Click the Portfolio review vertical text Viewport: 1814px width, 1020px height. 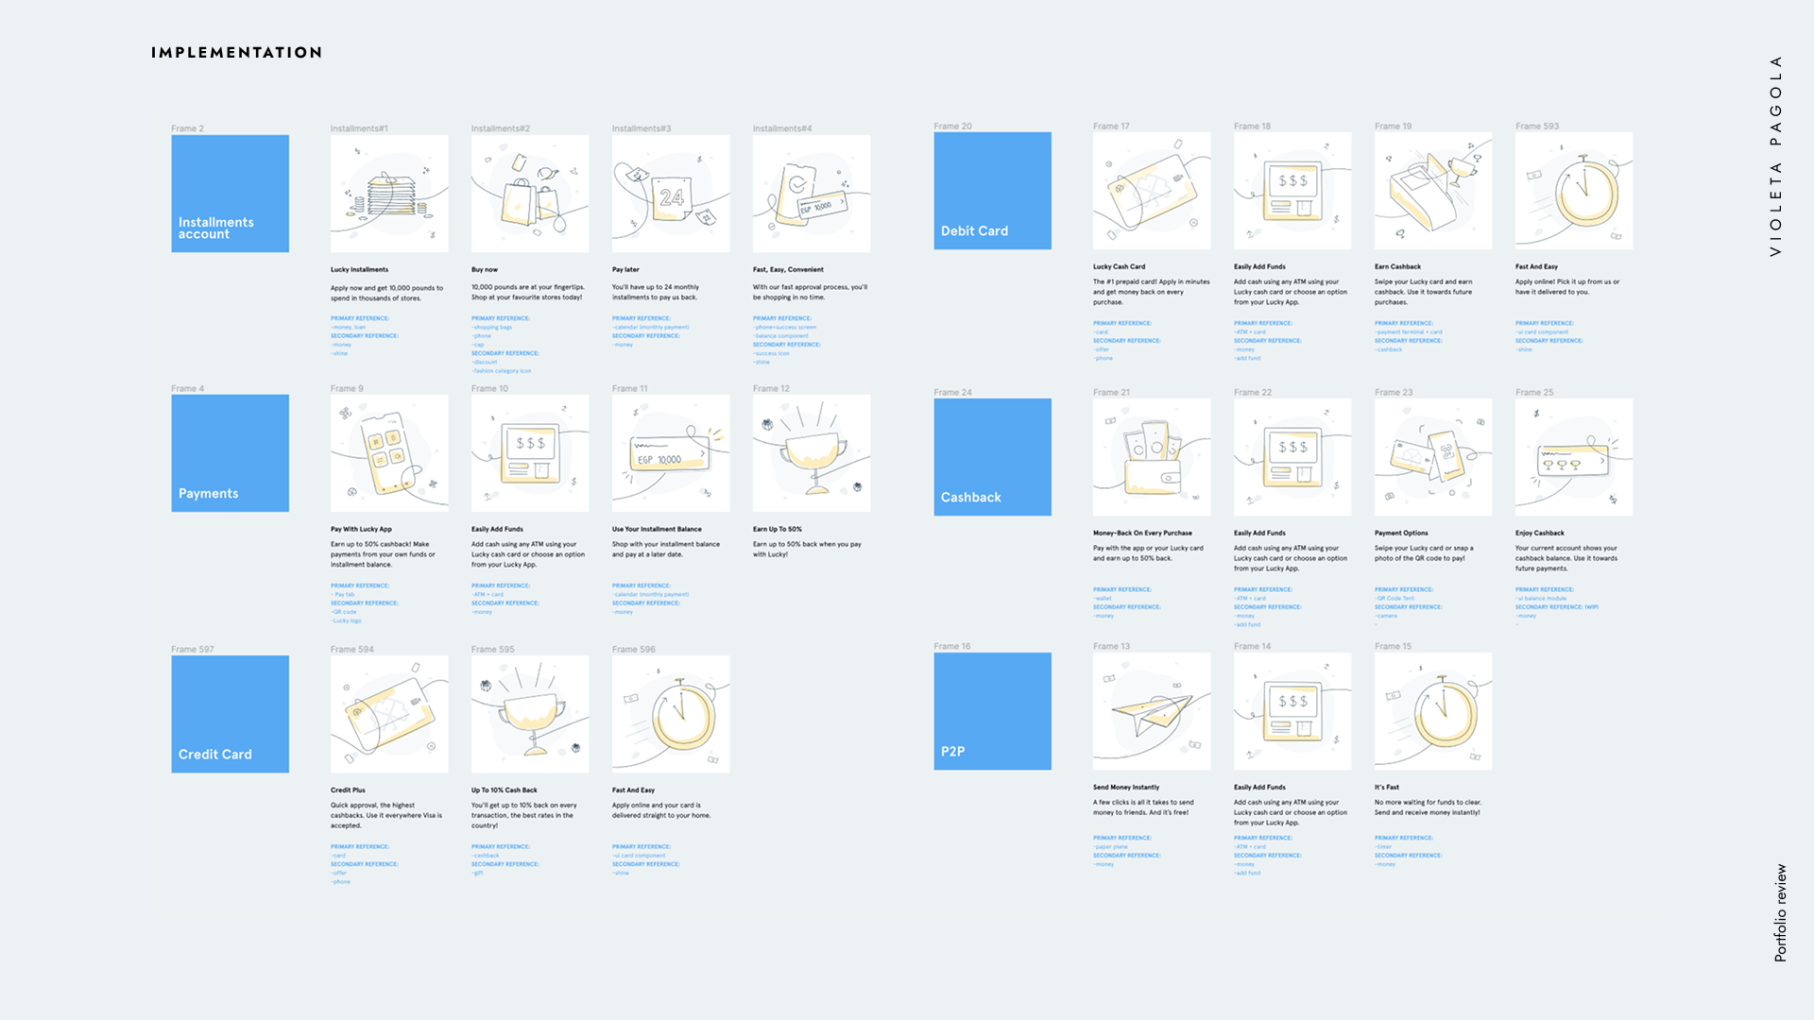coord(1780,912)
